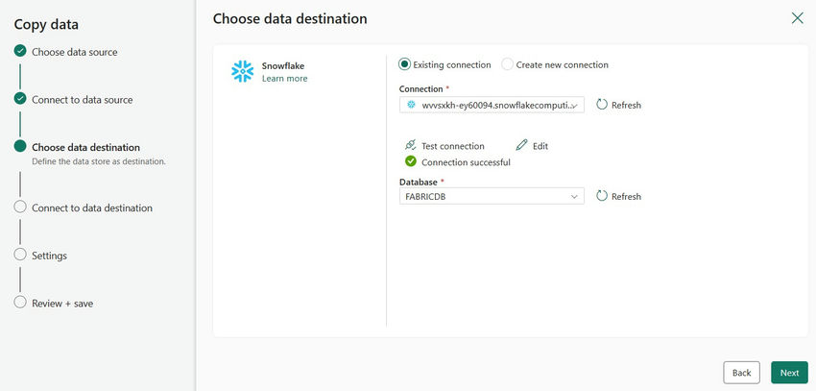Click the Connection successful status text
This screenshot has height=391, width=816.
[466, 162]
